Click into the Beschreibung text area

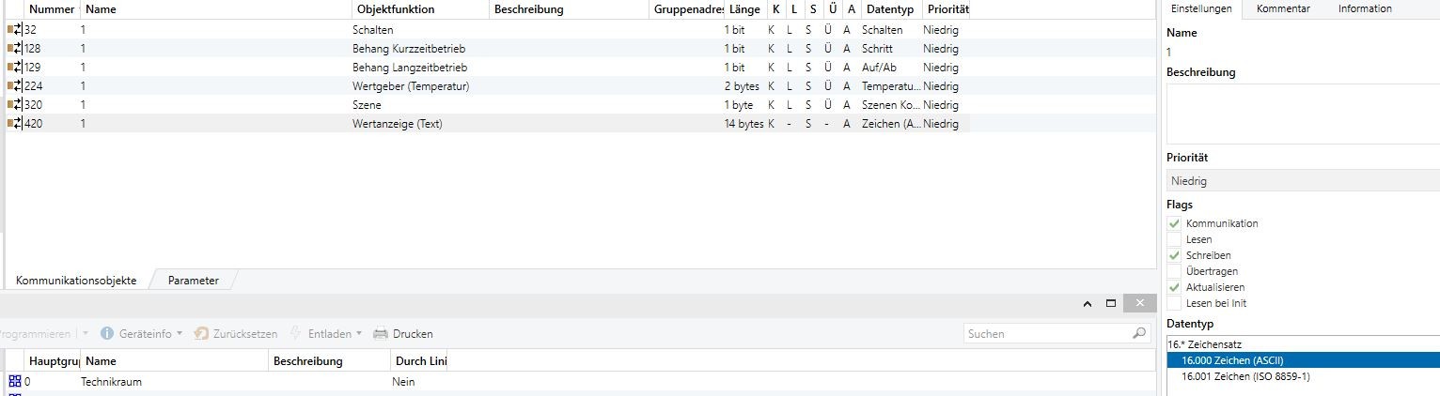[x=1302, y=114]
